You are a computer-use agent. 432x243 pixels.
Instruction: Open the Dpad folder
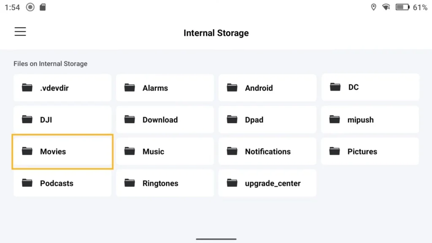point(267,119)
